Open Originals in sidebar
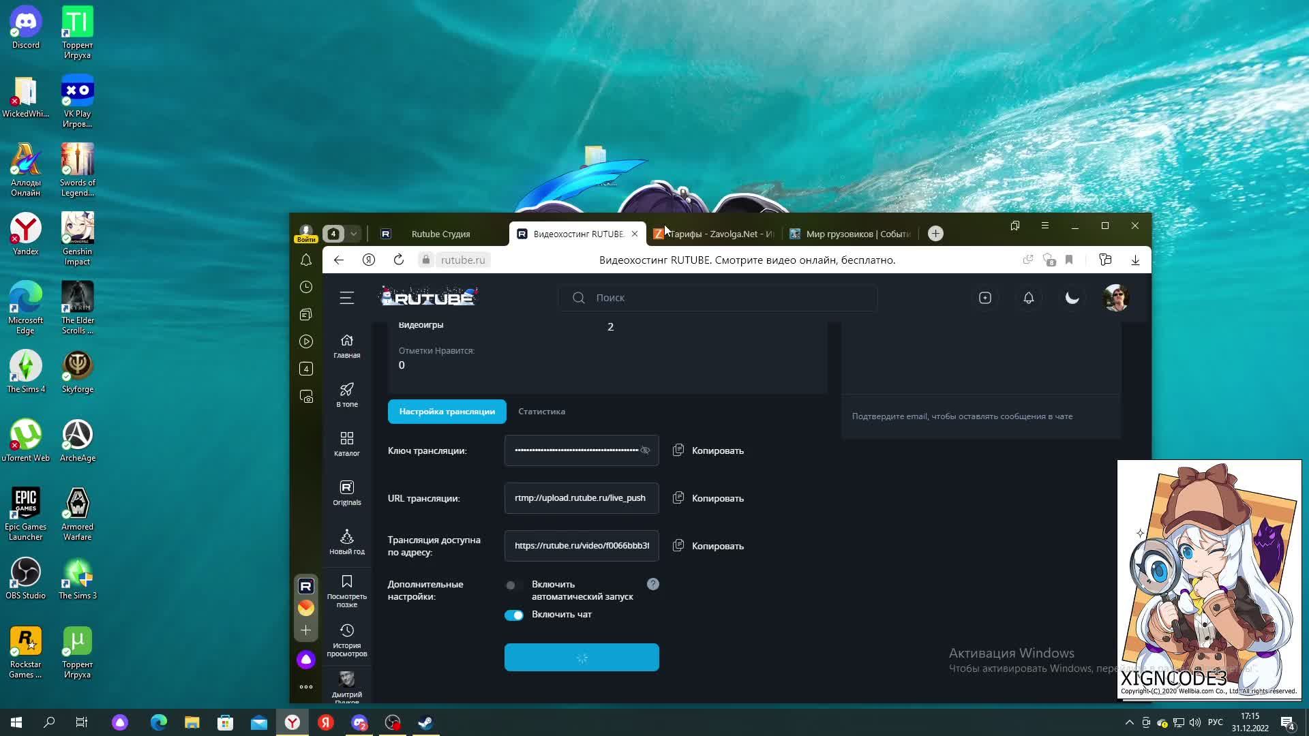This screenshot has width=1309, height=736. point(346,492)
